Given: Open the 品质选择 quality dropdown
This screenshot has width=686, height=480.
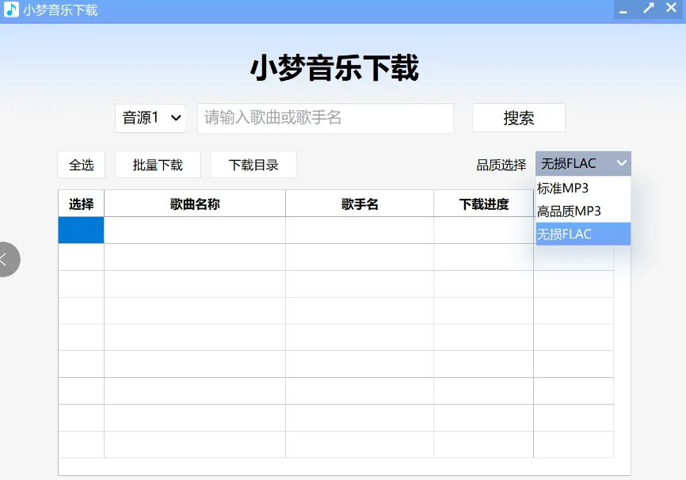Looking at the screenshot, I should [x=582, y=163].
